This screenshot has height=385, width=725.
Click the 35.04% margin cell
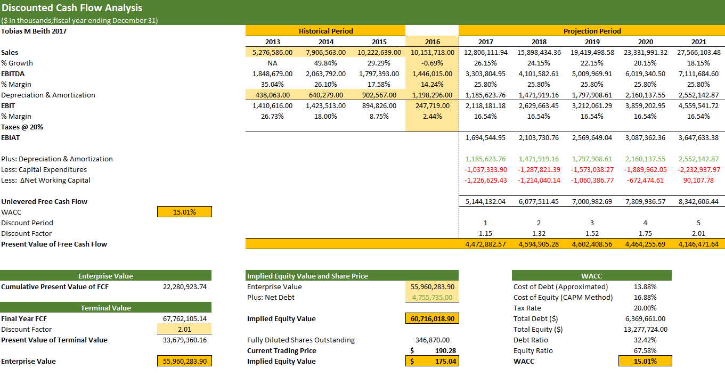click(272, 84)
